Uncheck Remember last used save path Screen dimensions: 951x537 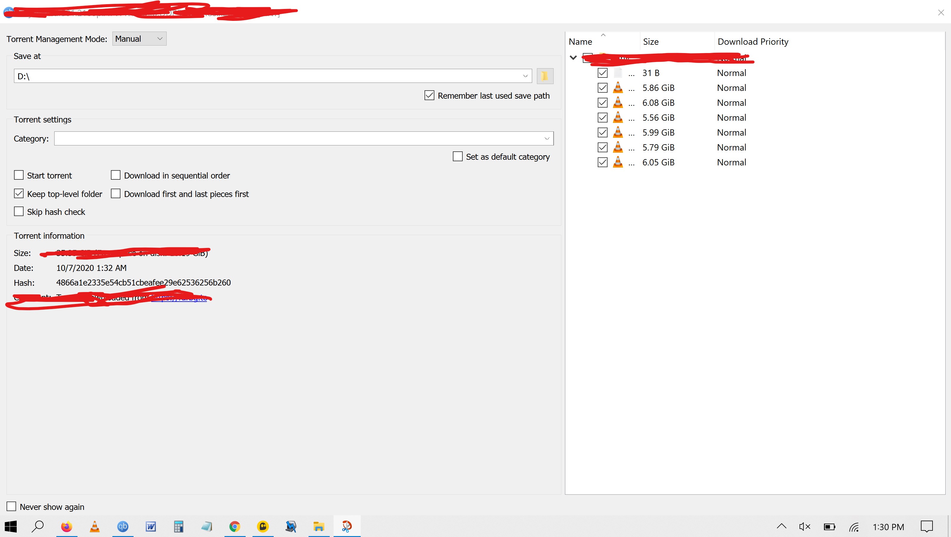(429, 96)
